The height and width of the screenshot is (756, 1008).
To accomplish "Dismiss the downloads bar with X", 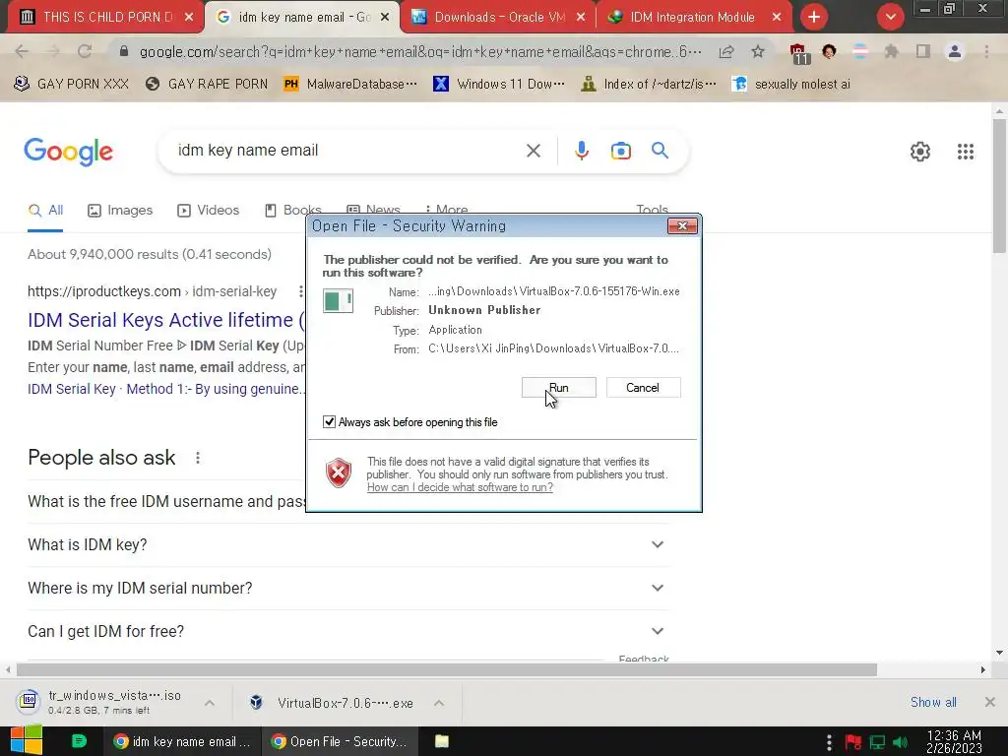I will pos(990,702).
